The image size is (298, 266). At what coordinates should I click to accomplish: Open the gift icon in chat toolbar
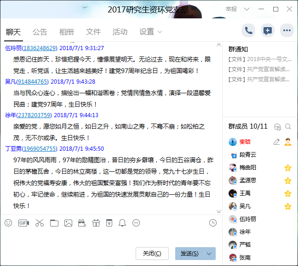pyautogui.click(x=96, y=223)
